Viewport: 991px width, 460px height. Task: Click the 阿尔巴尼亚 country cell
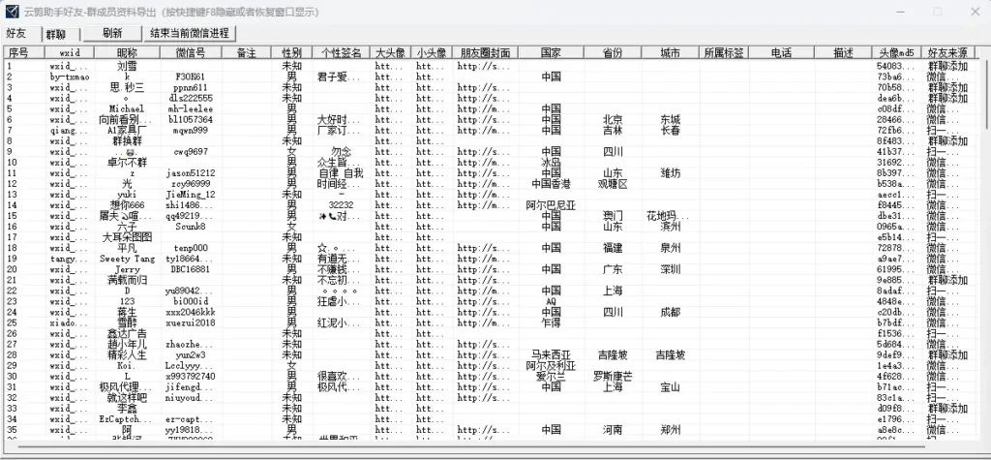(551, 205)
